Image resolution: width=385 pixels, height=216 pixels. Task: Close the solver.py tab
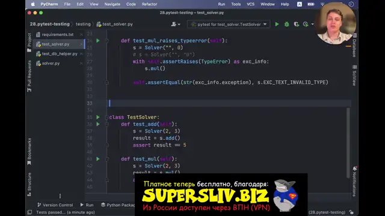click(x=81, y=63)
